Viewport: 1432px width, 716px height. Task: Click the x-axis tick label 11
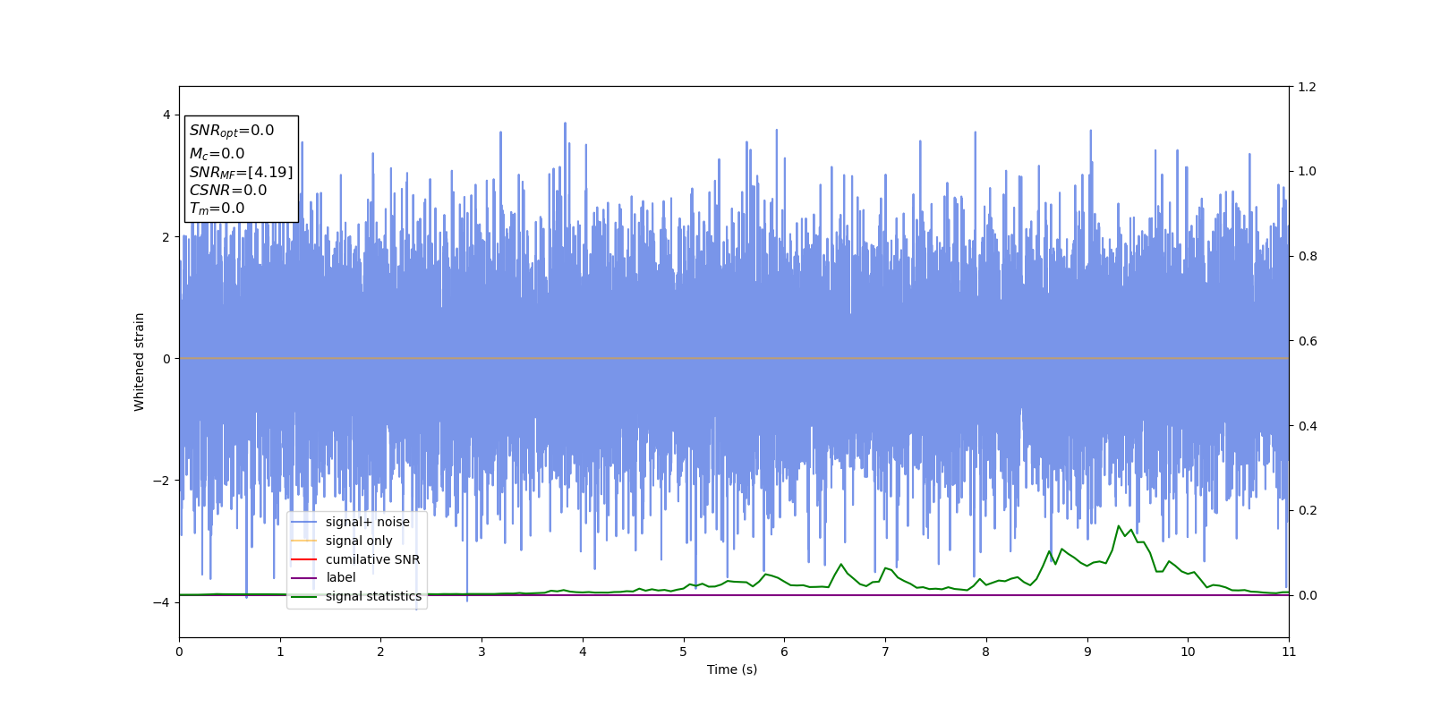pyautogui.click(x=1289, y=652)
